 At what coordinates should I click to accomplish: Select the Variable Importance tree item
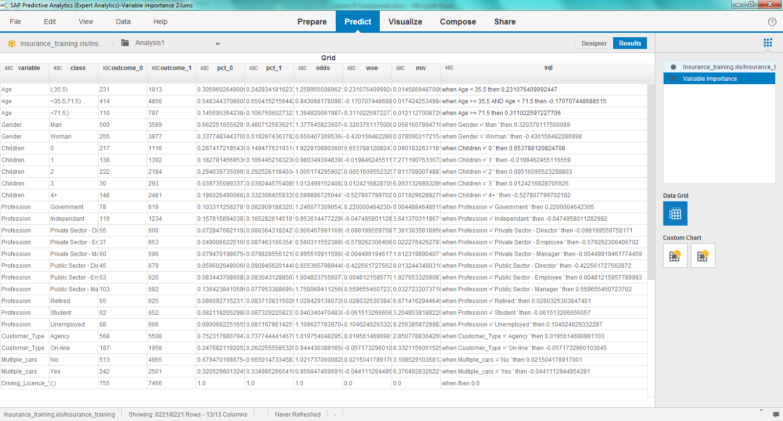[x=719, y=78]
